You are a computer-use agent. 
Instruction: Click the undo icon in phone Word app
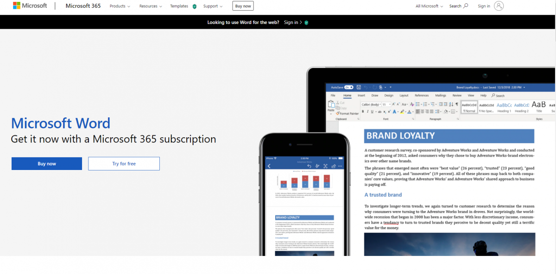tap(309, 166)
